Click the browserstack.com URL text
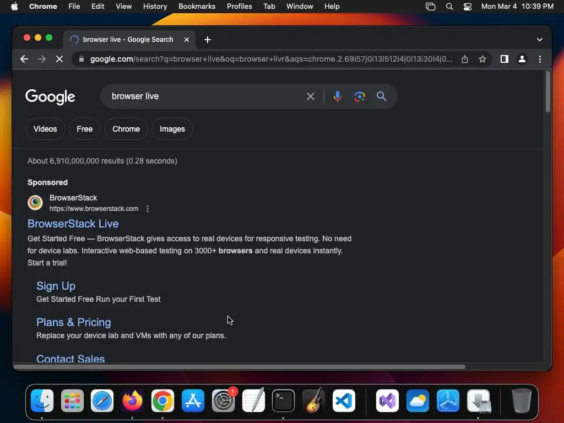 [x=94, y=209]
